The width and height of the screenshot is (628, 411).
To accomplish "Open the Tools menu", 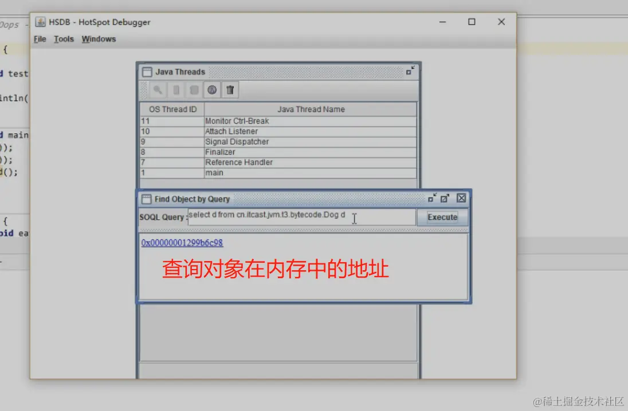I will coord(63,39).
